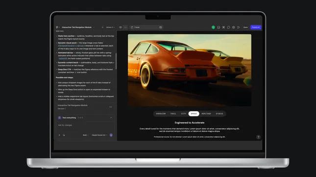This screenshot has width=316, height=177.
Task: Reload the preview with the refresh icon
Action: pyautogui.click(x=132, y=27)
